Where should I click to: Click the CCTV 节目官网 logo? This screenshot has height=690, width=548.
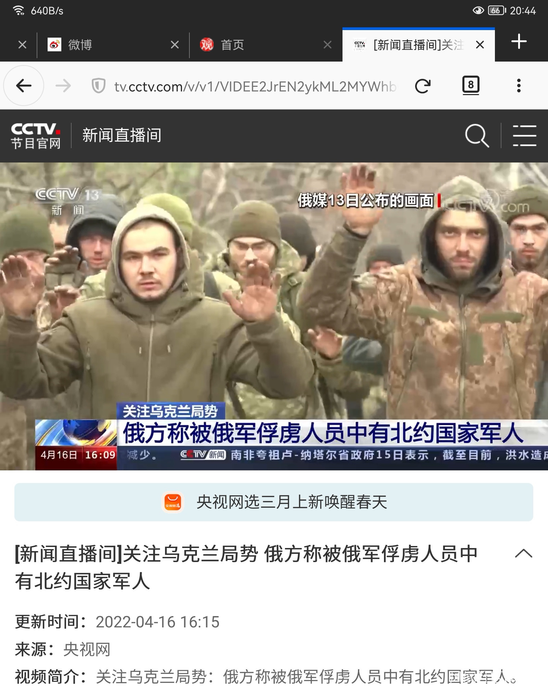click(x=36, y=136)
